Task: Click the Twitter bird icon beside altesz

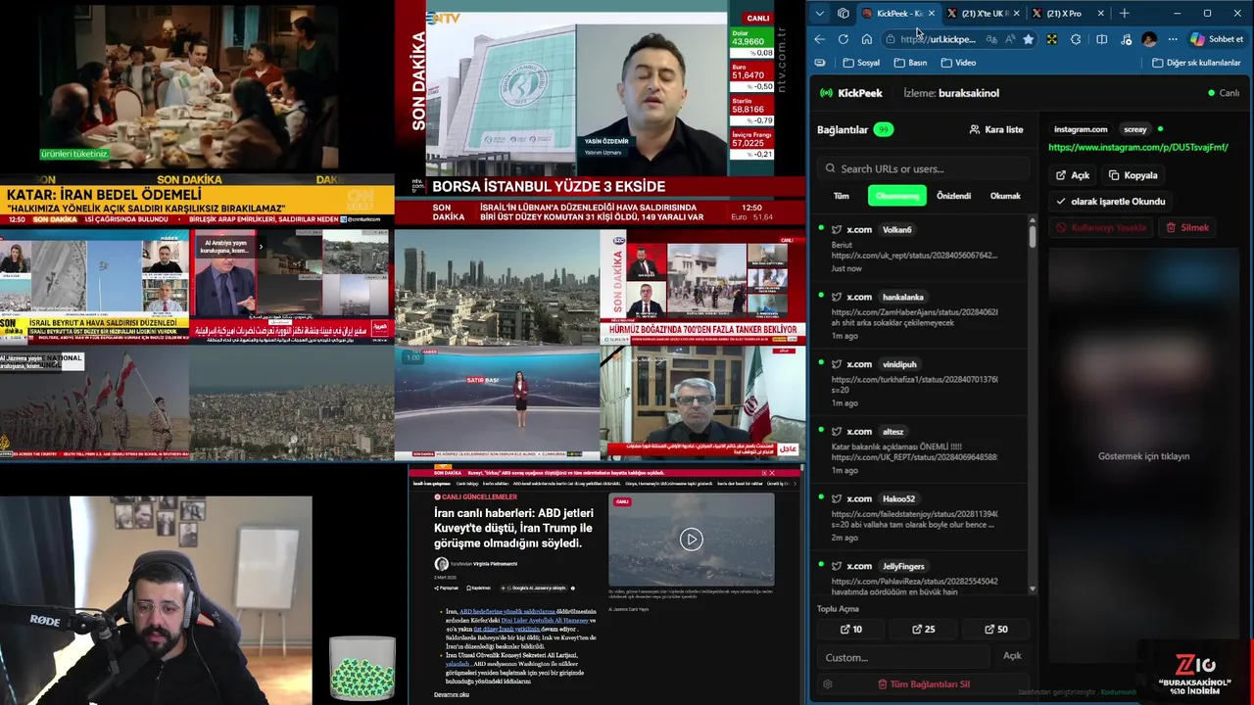Action: pos(837,431)
